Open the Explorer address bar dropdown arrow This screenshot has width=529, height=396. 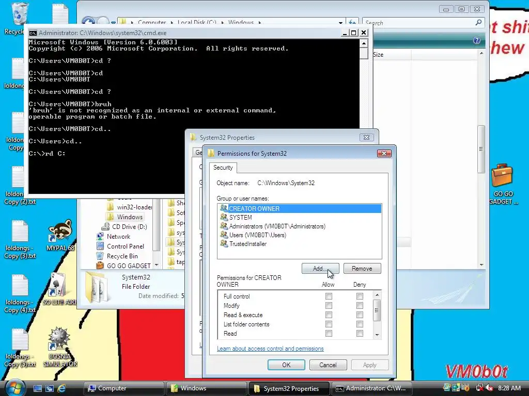point(340,23)
